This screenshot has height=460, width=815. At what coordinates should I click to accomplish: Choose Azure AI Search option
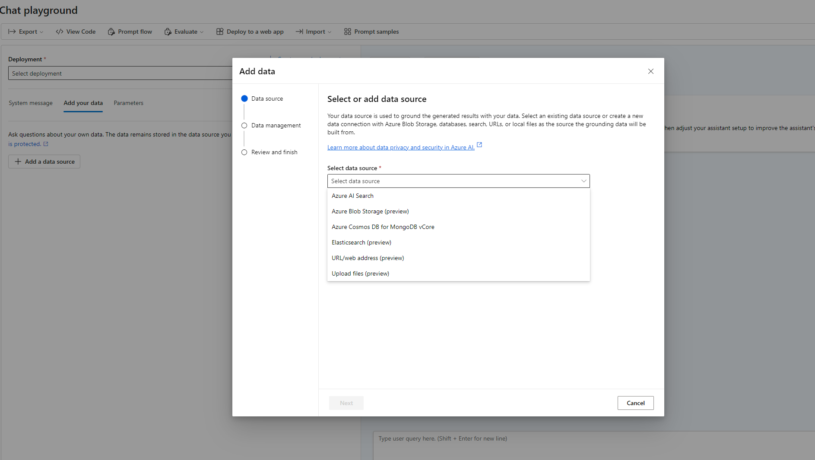tap(458, 196)
